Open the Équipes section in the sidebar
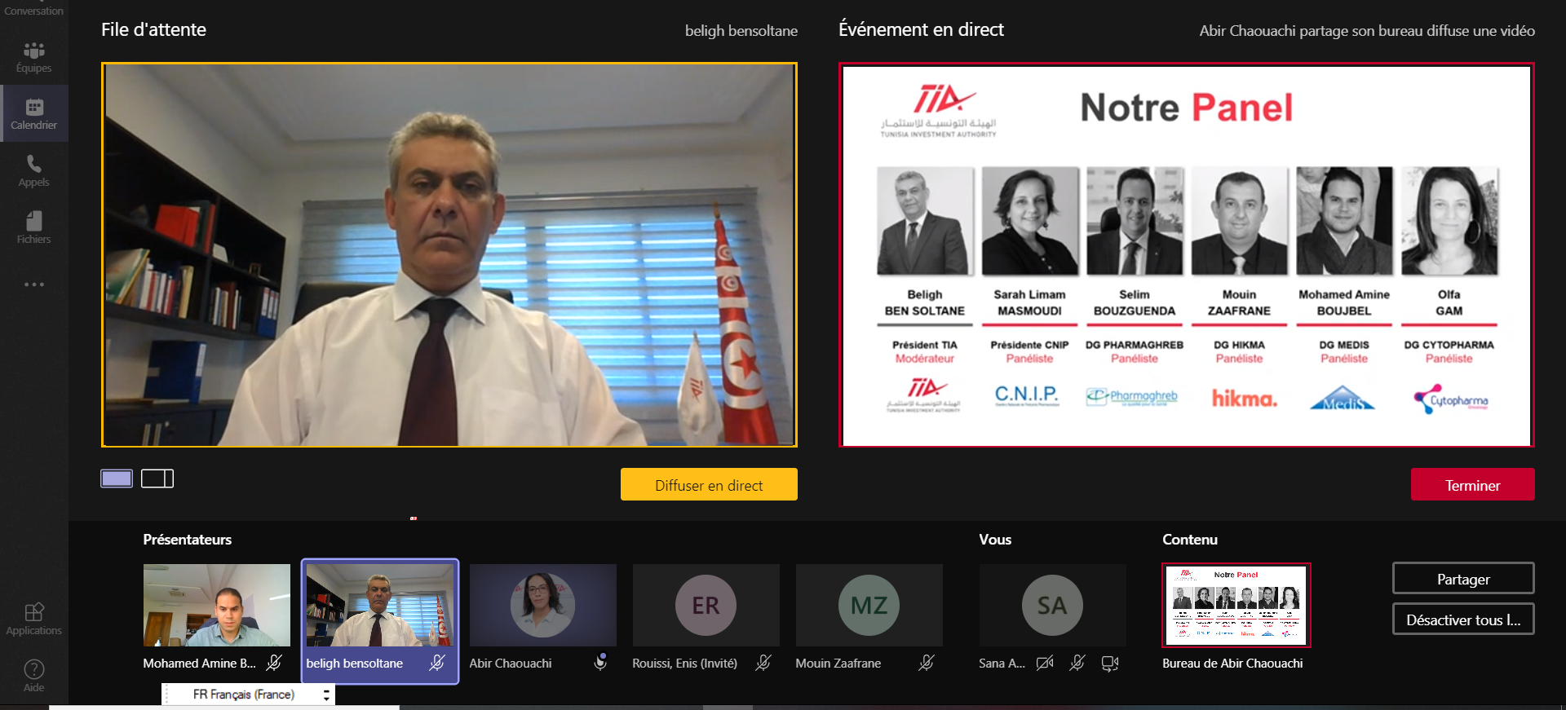1566x710 pixels. point(33,57)
